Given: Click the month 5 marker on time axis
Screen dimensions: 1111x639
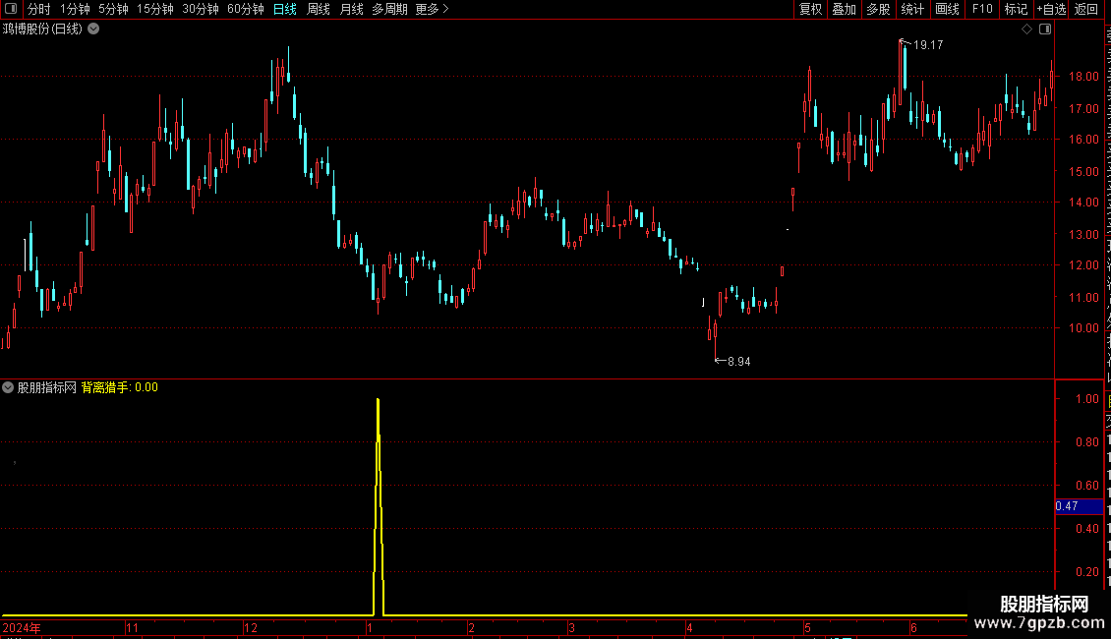Looking at the screenshot, I should pos(807,628).
